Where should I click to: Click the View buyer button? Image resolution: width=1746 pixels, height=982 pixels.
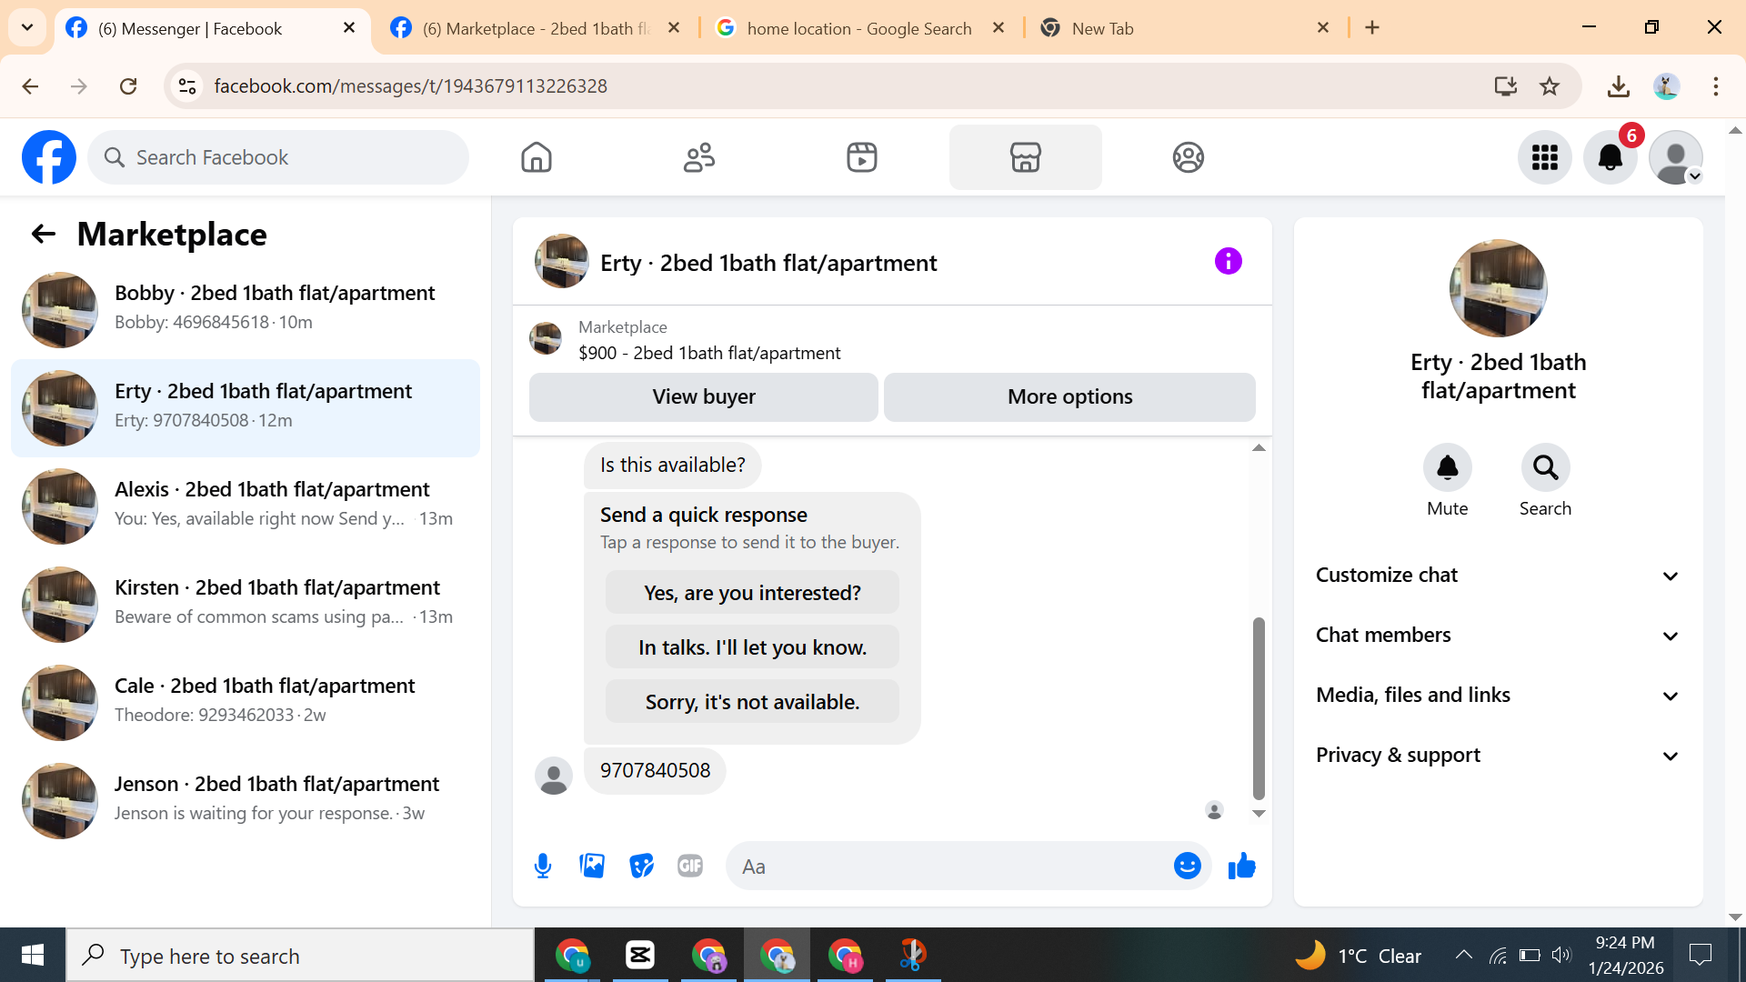[703, 397]
